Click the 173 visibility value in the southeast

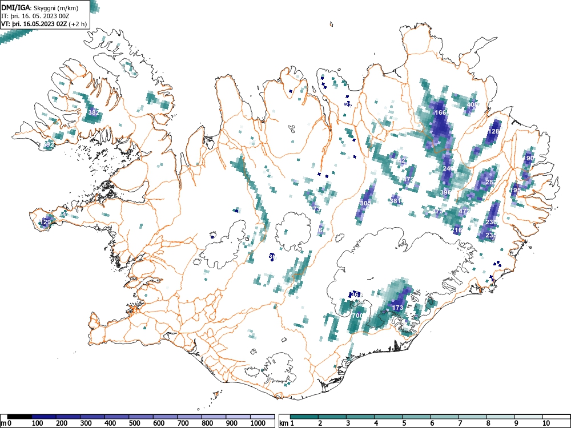397,308
